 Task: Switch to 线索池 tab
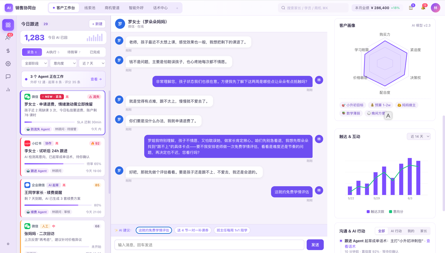point(90,8)
